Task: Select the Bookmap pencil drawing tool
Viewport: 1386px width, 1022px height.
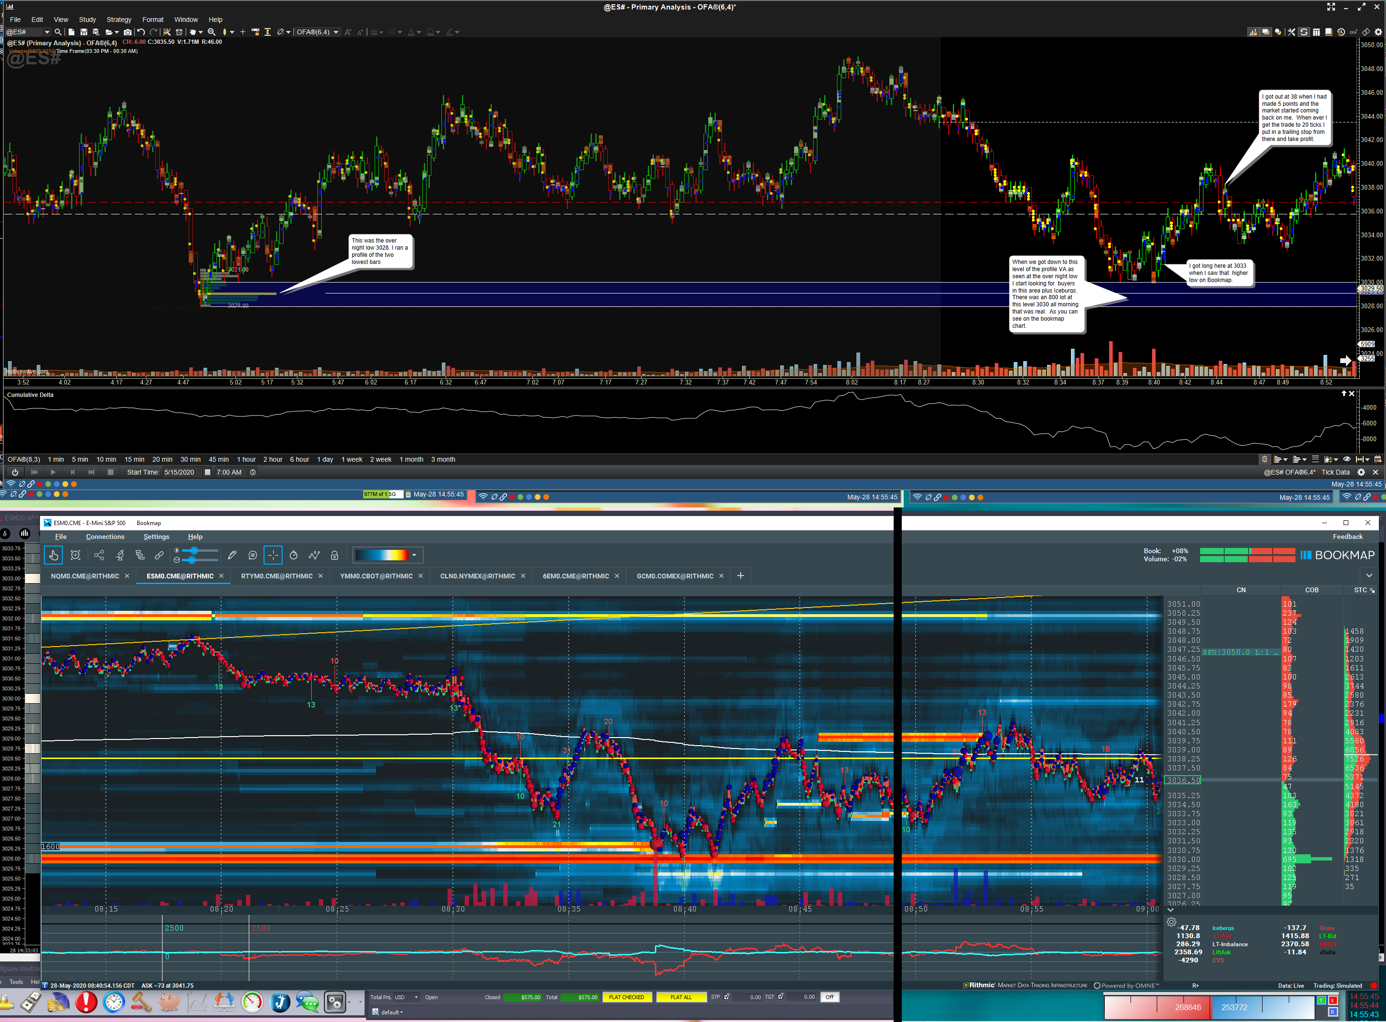Action: point(232,556)
